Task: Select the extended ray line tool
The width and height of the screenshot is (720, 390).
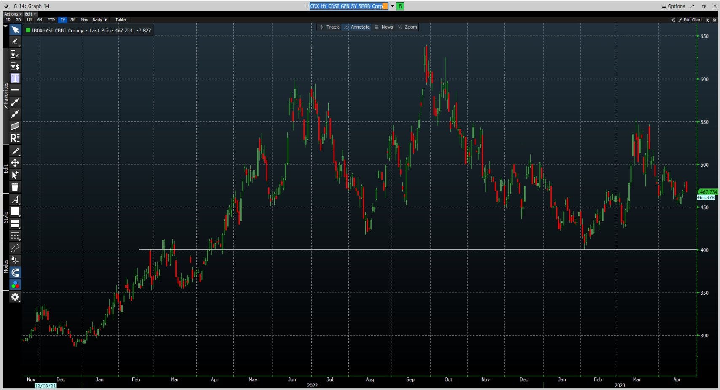Action: pyautogui.click(x=15, y=114)
